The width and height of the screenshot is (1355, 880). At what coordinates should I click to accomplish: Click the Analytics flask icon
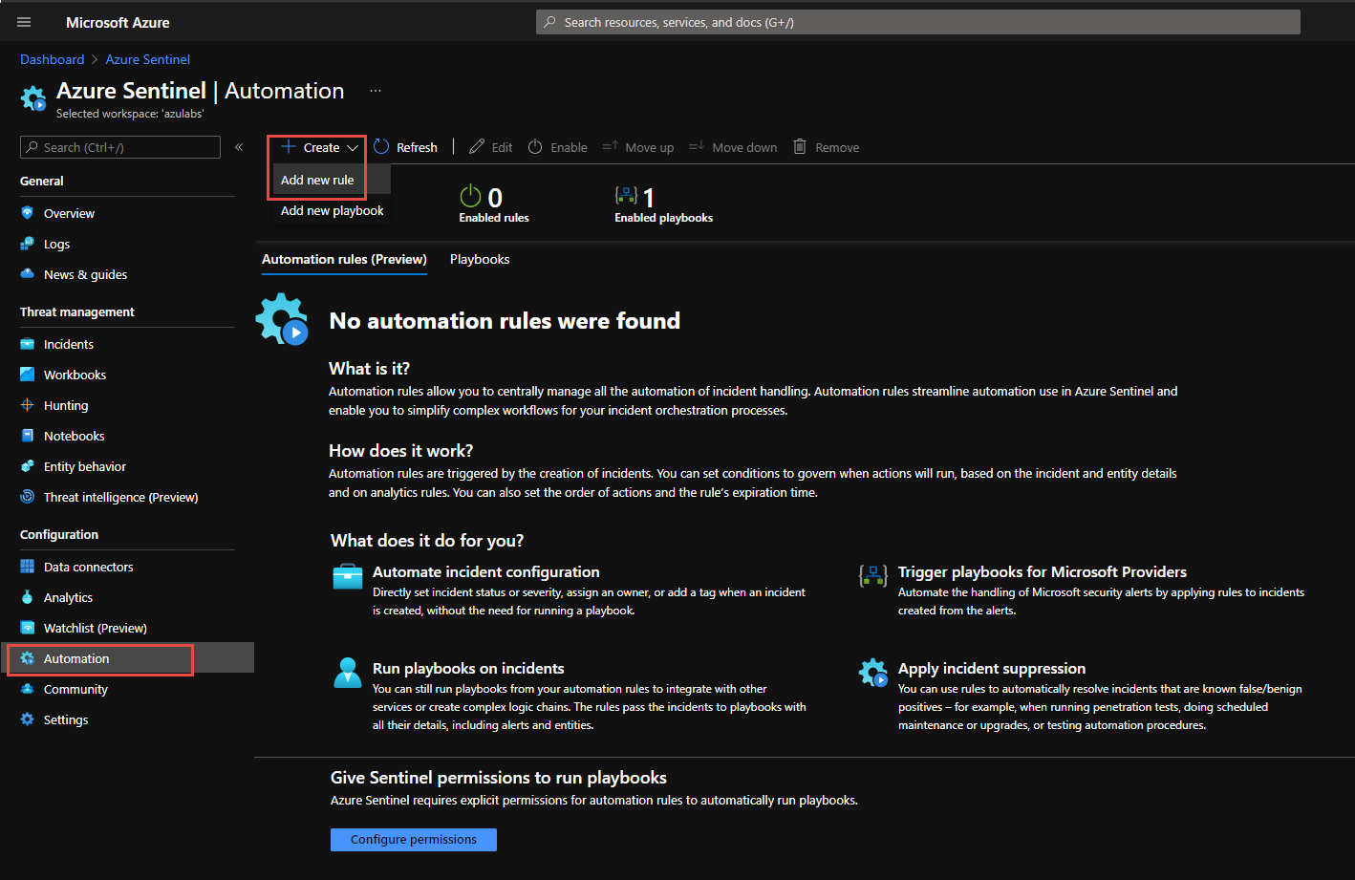click(27, 597)
